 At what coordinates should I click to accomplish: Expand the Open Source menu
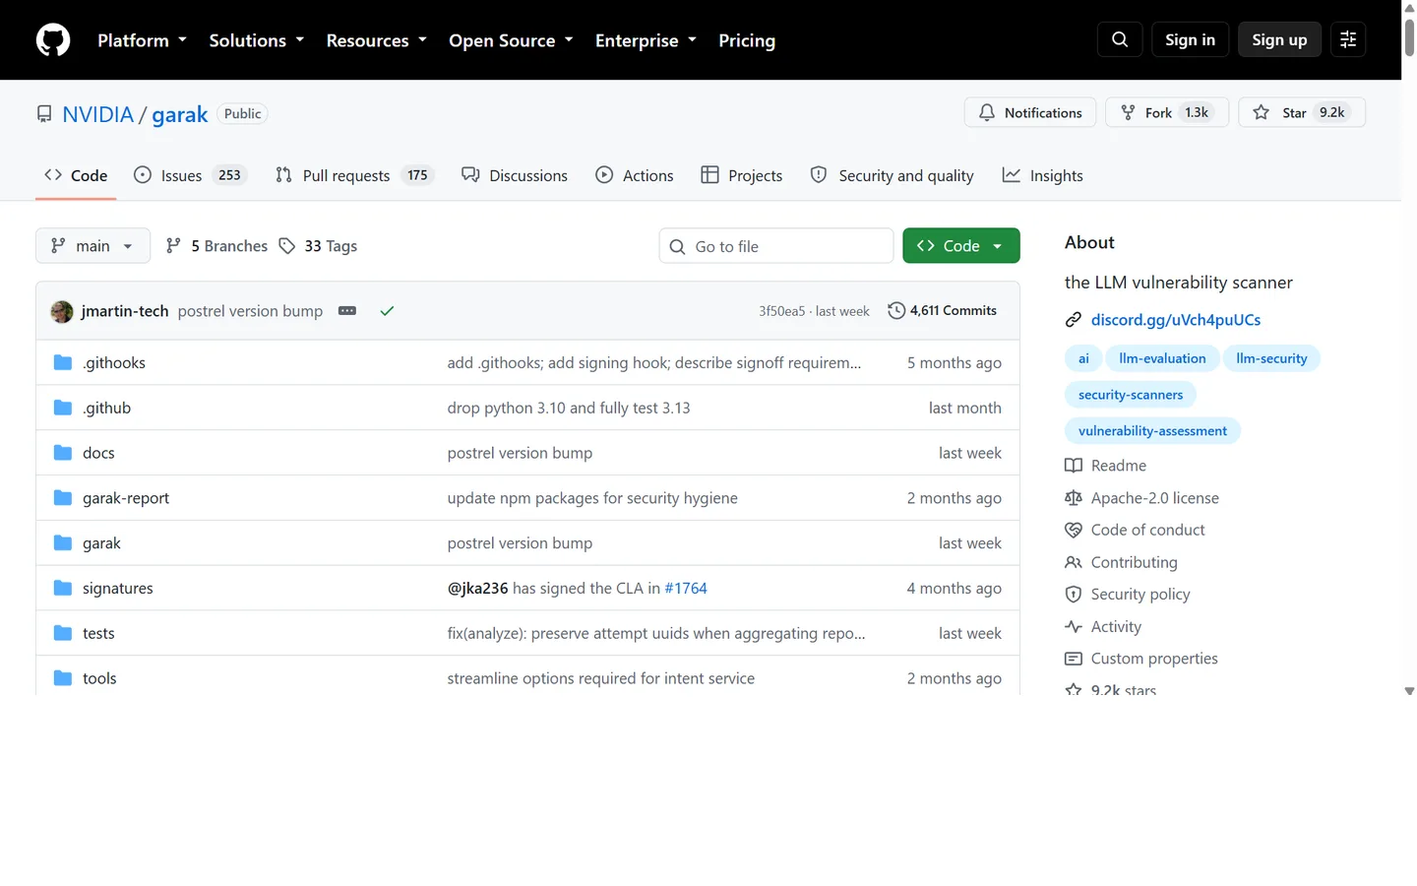click(511, 40)
